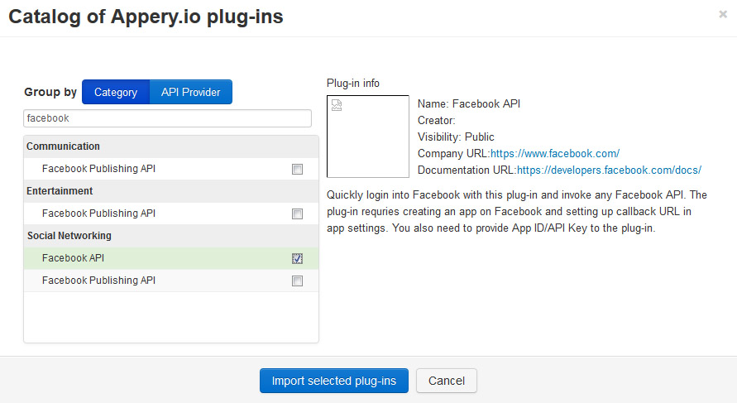Image resolution: width=737 pixels, height=403 pixels.
Task: Open the facebook.com company URL link
Action: (x=555, y=153)
